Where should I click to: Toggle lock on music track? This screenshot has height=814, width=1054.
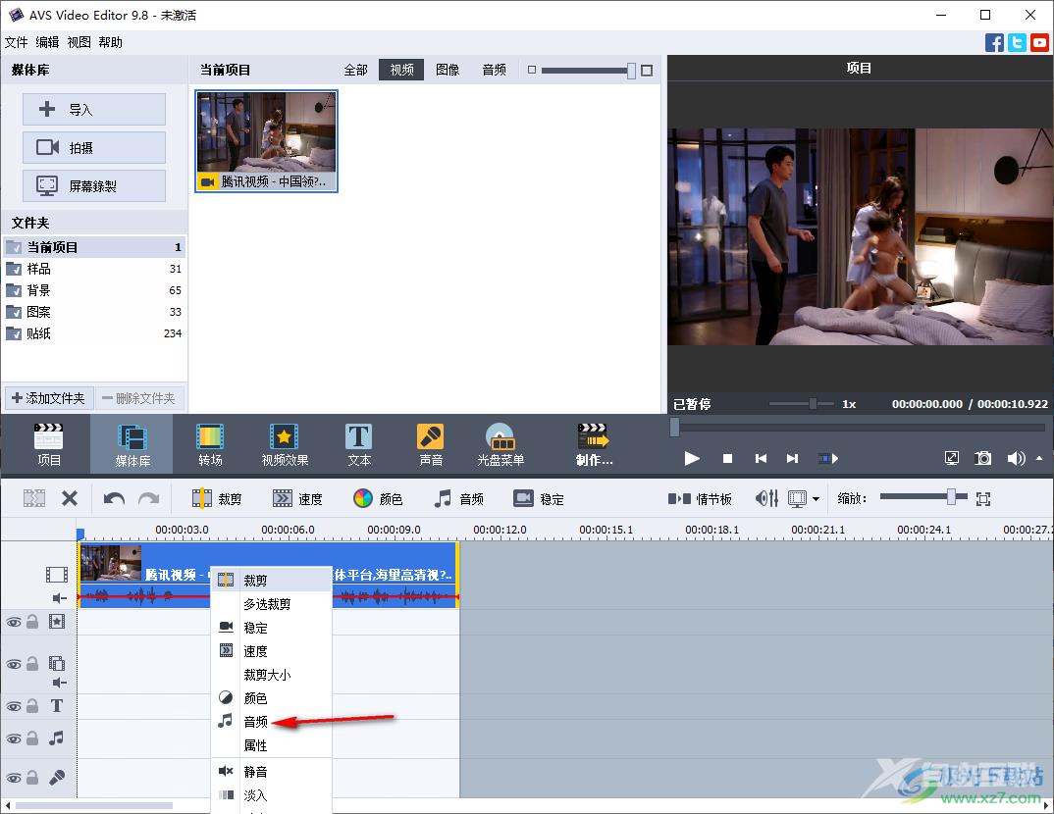32,738
